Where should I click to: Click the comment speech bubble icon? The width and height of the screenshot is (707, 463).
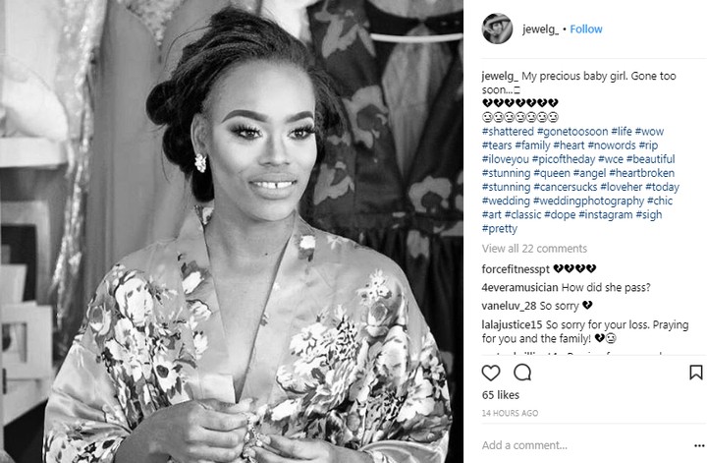522,373
